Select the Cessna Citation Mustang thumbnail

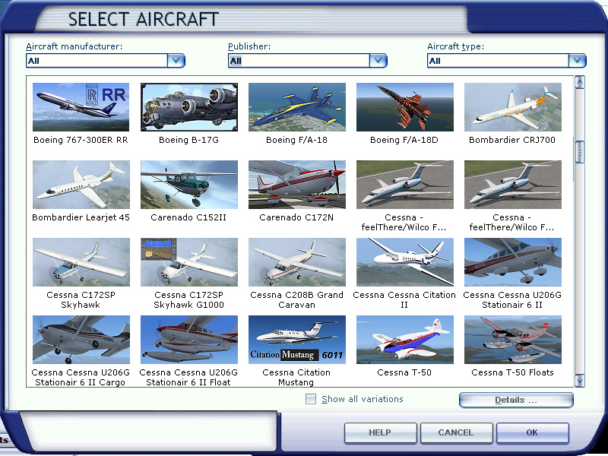coord(296,340)
